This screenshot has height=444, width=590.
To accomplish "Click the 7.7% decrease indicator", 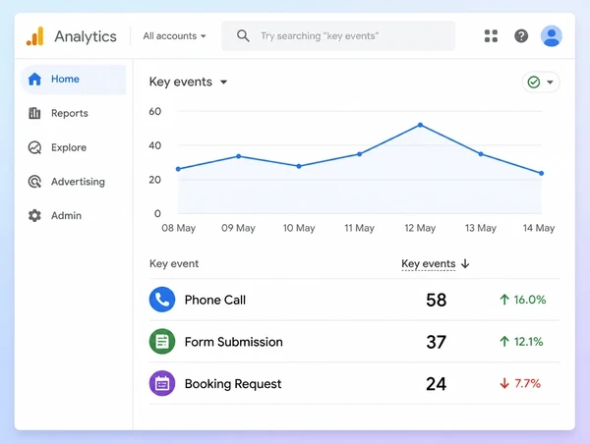I will coord(520,383).
